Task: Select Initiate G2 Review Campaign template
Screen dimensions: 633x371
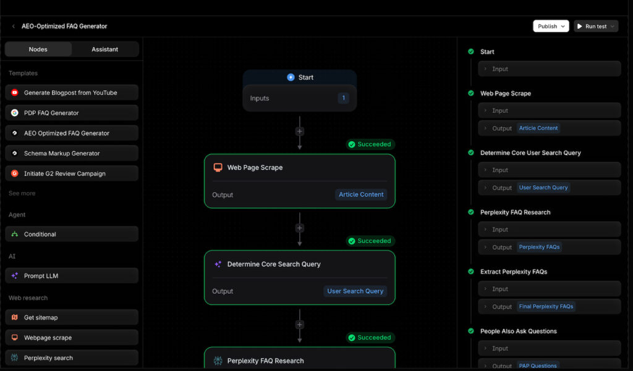Action: tap(72, 173)
